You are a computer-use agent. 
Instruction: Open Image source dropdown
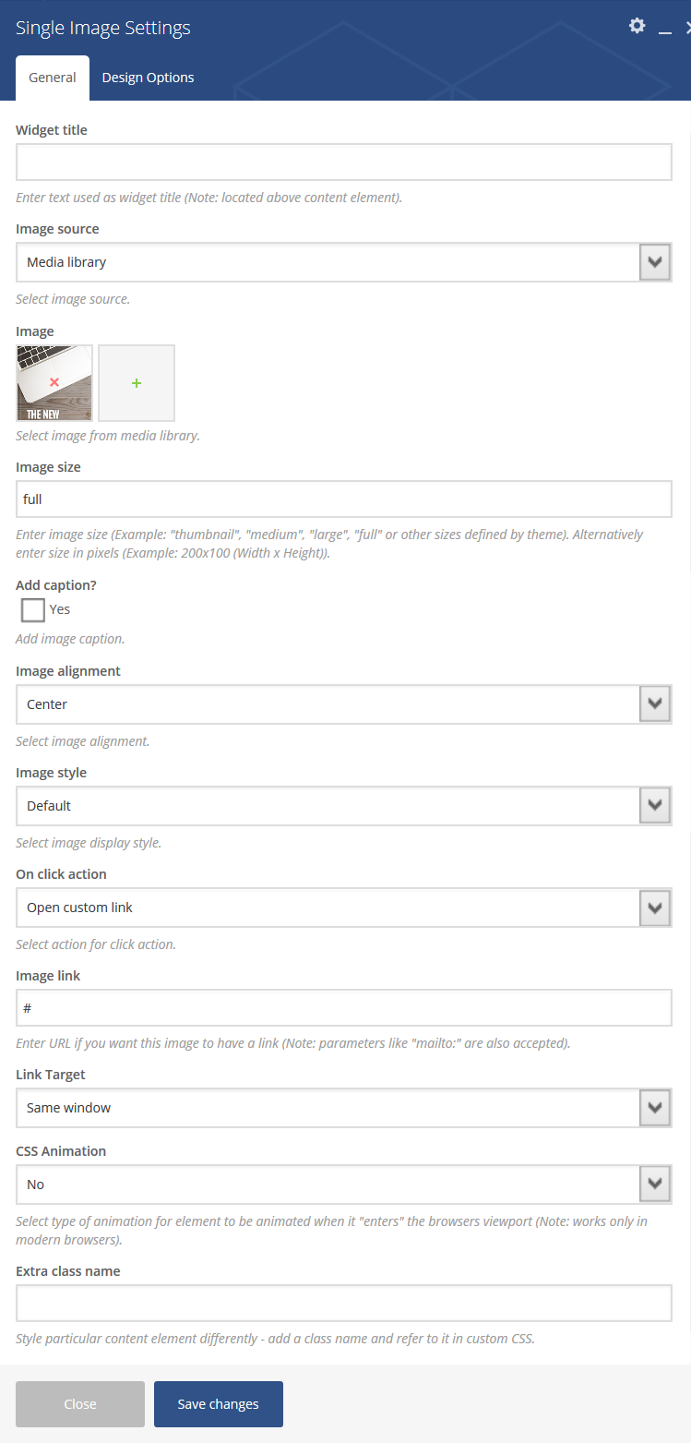pyautogui.click(x=344, y=262)
